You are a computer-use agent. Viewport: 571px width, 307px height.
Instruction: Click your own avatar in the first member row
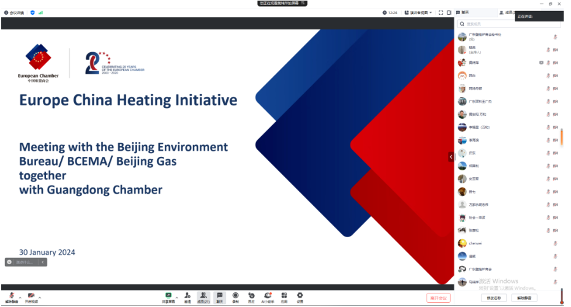pyautogui.click(x=462, y=37)
